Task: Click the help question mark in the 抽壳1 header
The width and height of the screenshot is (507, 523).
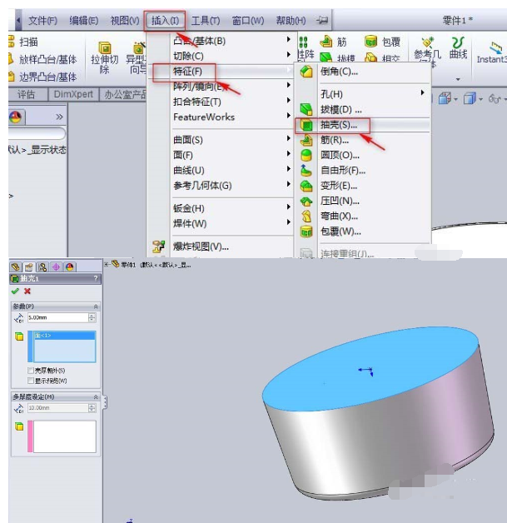Action: click(96, 278)
